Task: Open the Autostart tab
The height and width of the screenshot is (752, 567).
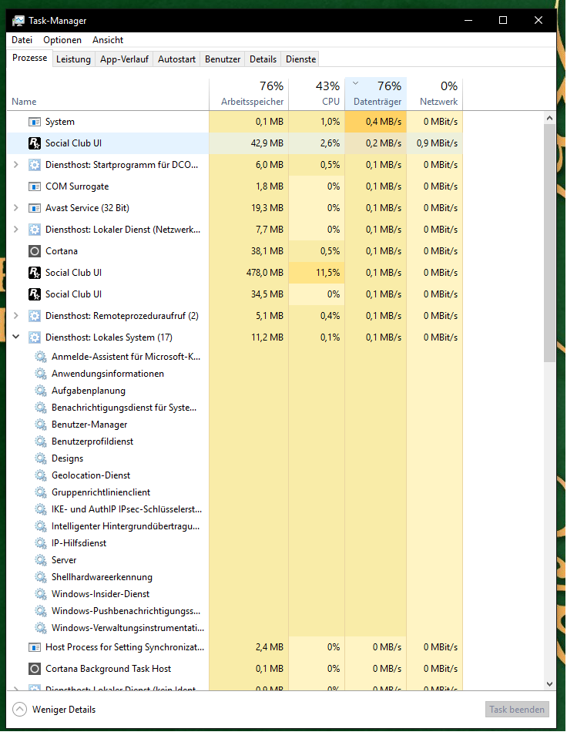Action: pos(176,59)
